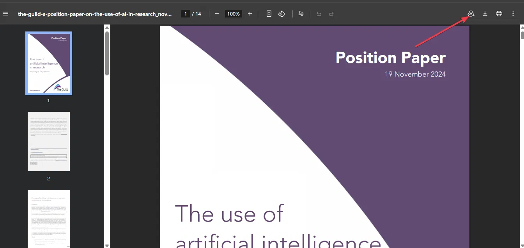Download the PDF file
524x248 pixels.
point(485,14)
